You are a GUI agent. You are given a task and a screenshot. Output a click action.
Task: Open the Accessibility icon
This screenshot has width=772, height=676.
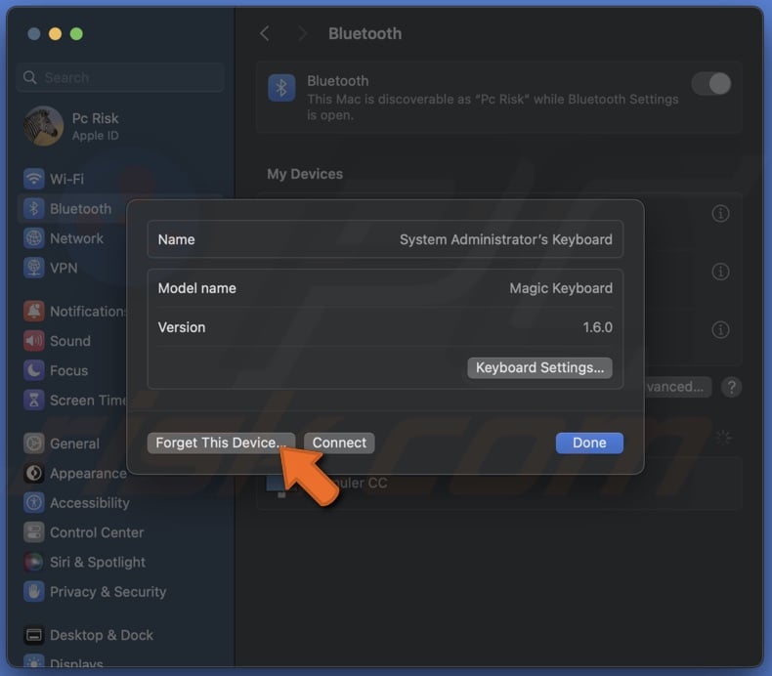[x=33, y=503]
